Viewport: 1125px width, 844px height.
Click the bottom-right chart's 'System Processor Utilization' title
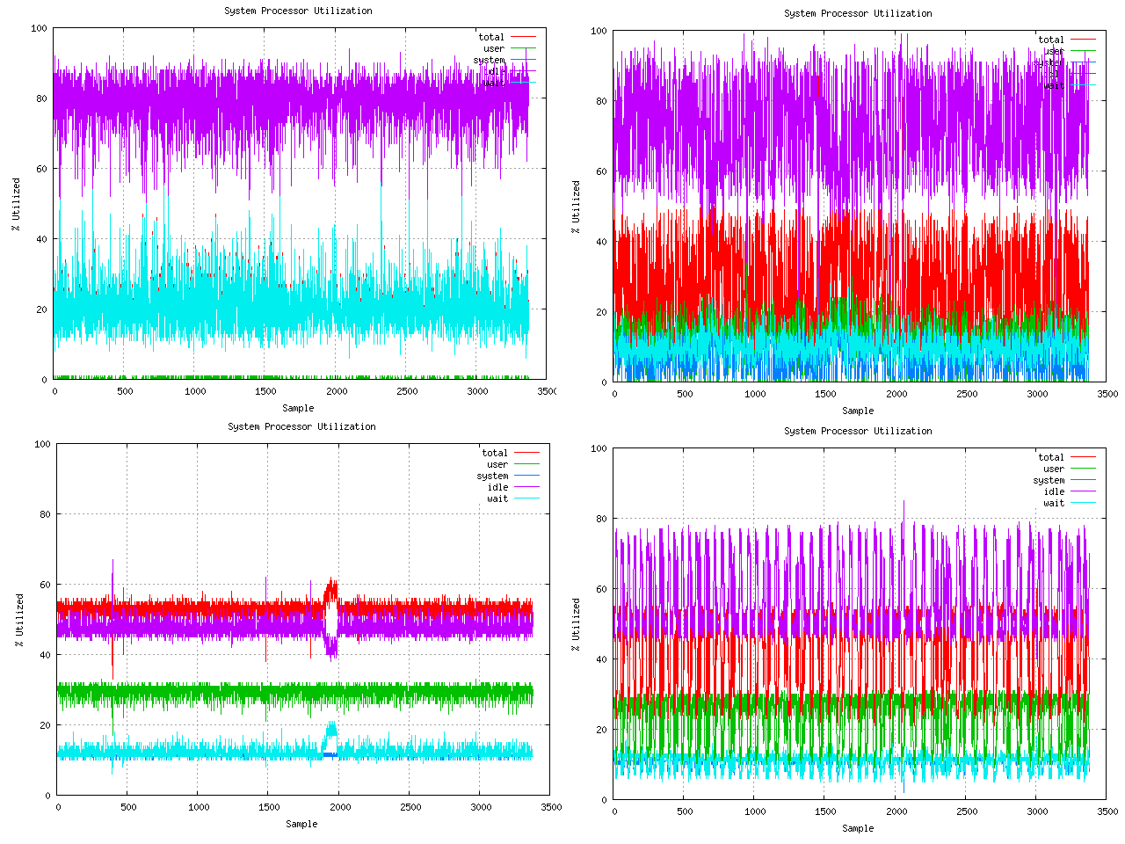click(x=857, y=431)
